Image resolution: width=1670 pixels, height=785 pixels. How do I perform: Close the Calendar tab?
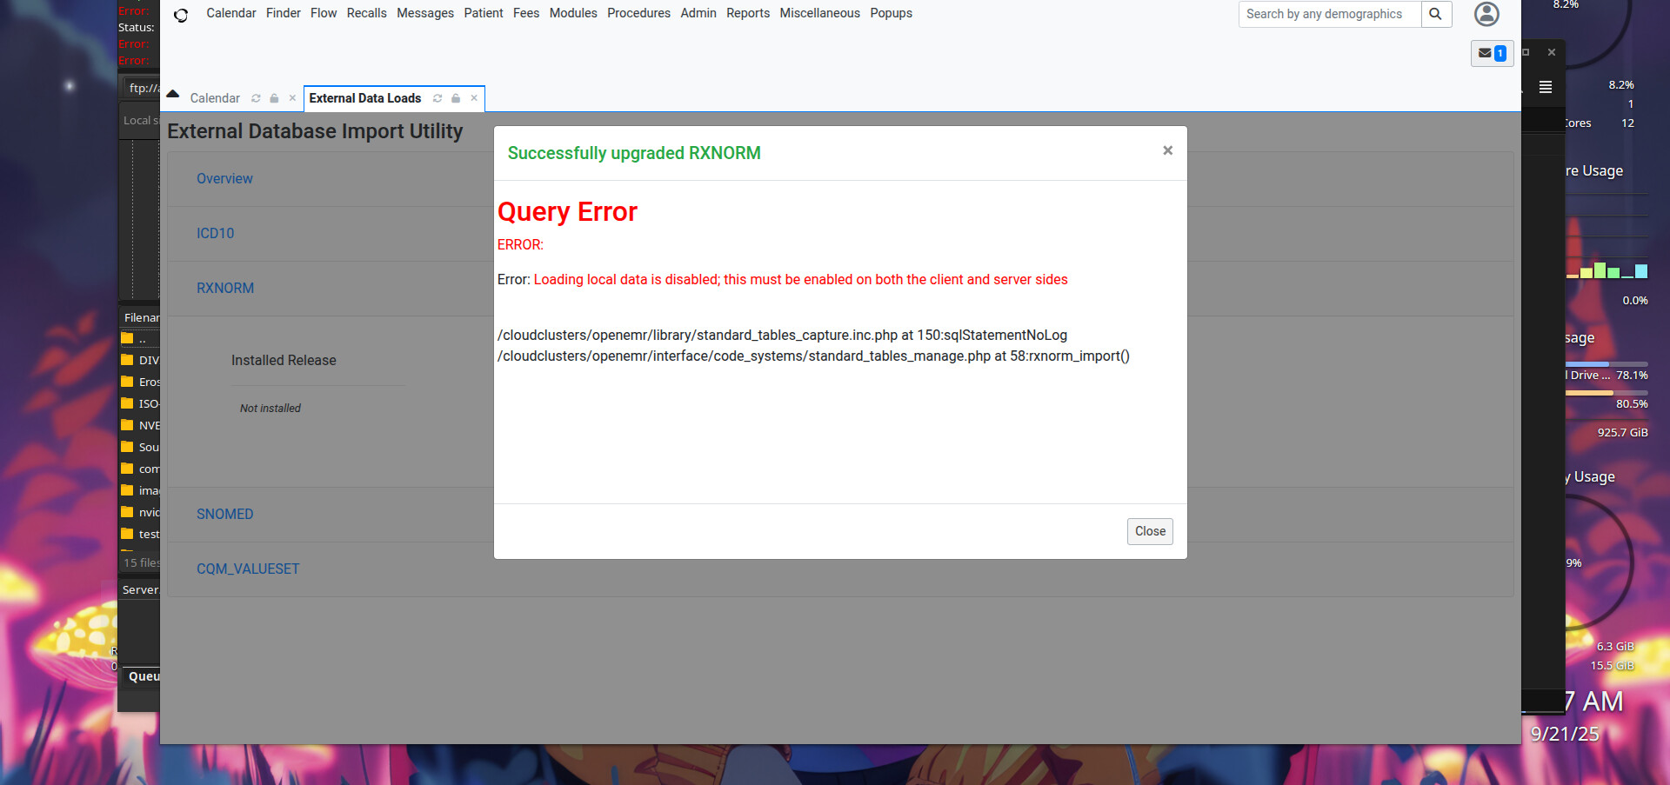(x=292, y=98)
